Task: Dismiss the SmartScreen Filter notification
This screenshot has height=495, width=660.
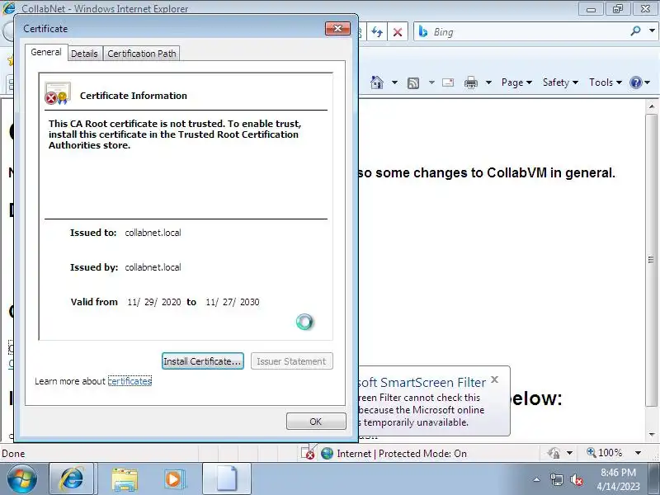Action: click(x=494, y=379)
